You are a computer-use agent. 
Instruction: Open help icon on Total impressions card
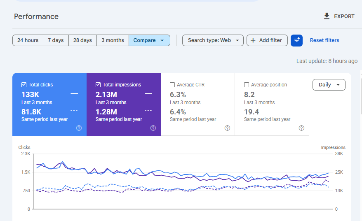pos(153,128)
